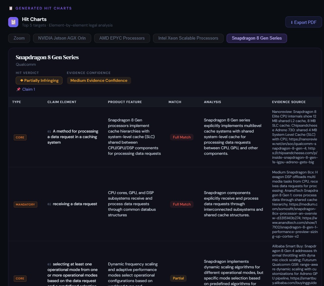
Task: Click the Match column header
Action: point(175,102)
